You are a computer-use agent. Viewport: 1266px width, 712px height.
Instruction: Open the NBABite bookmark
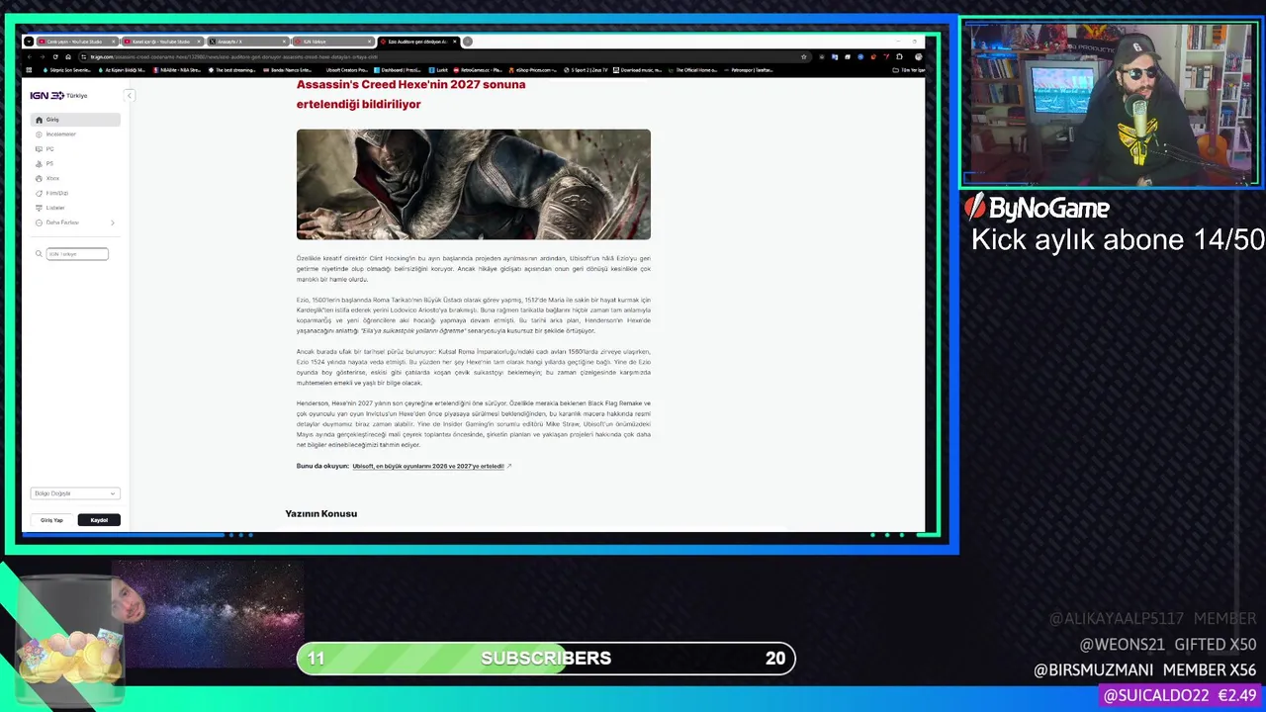[x=177, y=70]
